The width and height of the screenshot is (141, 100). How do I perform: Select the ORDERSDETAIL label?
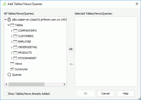click(28, 47)
